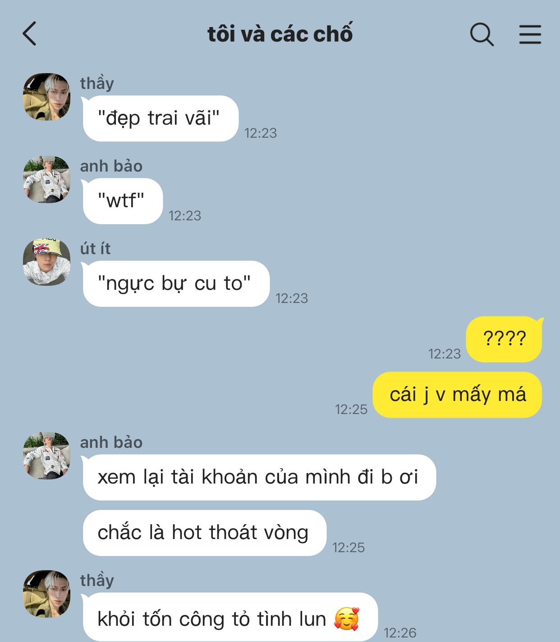Tap anh bảo's avatar above "xem lại tài khoản"
Viewport: 560px width, 642px height.
point(47,456)
